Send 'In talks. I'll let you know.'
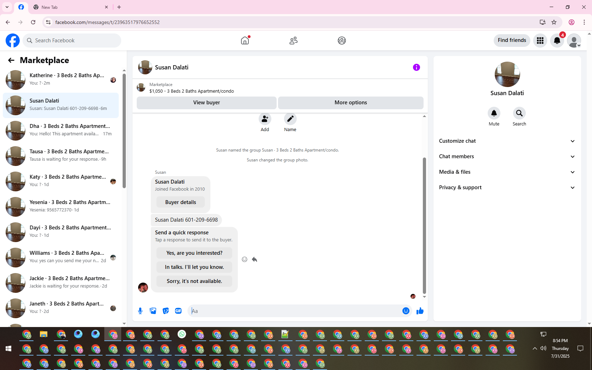 [194, 267]
